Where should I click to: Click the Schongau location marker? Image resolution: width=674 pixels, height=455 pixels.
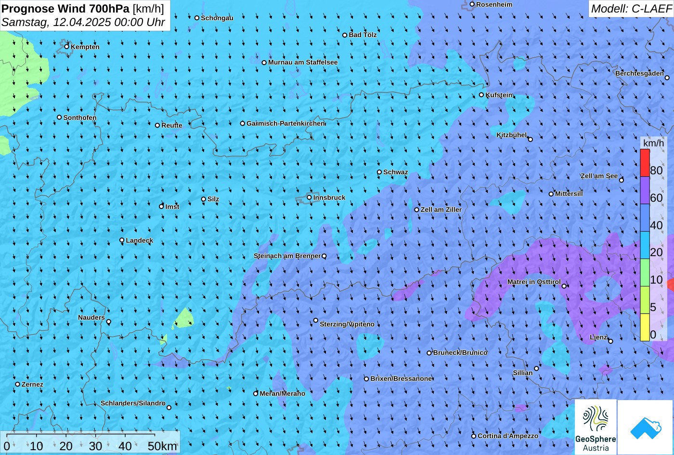coord(197,18)
